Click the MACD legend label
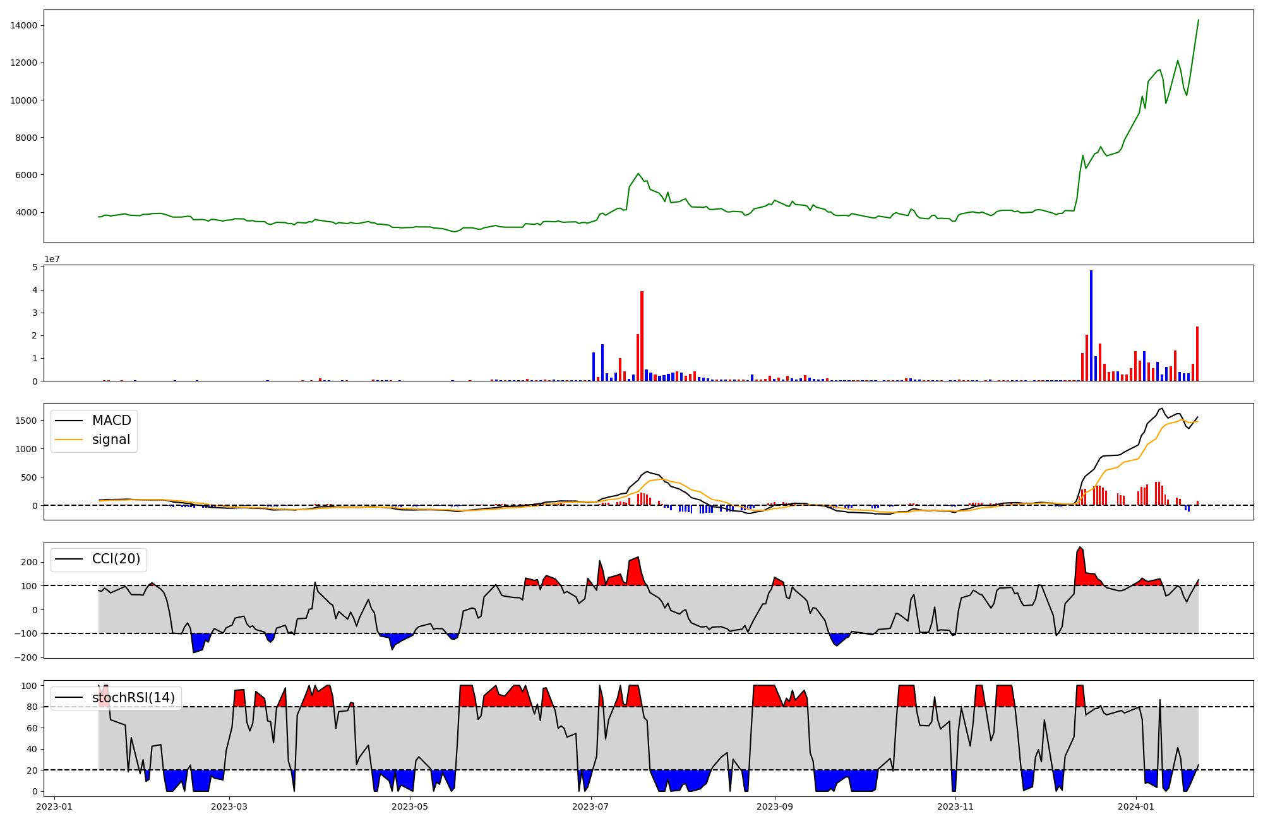 [111, 421]
